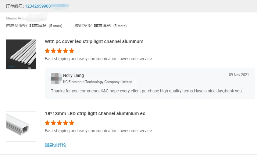
Task: Click the first star of the second review
Action: point(47,123)
